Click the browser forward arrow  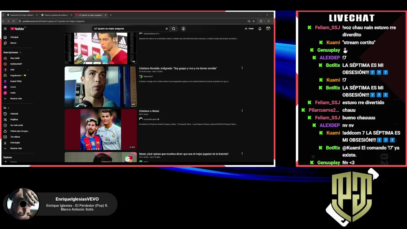(8, 21)
